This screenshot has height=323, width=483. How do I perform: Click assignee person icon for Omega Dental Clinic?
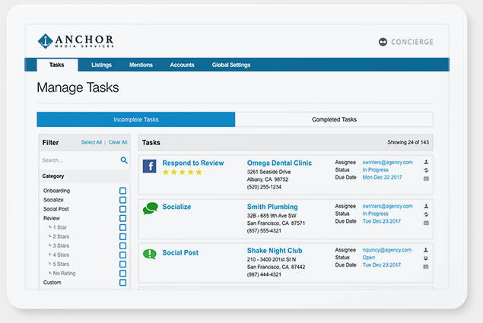426,162
